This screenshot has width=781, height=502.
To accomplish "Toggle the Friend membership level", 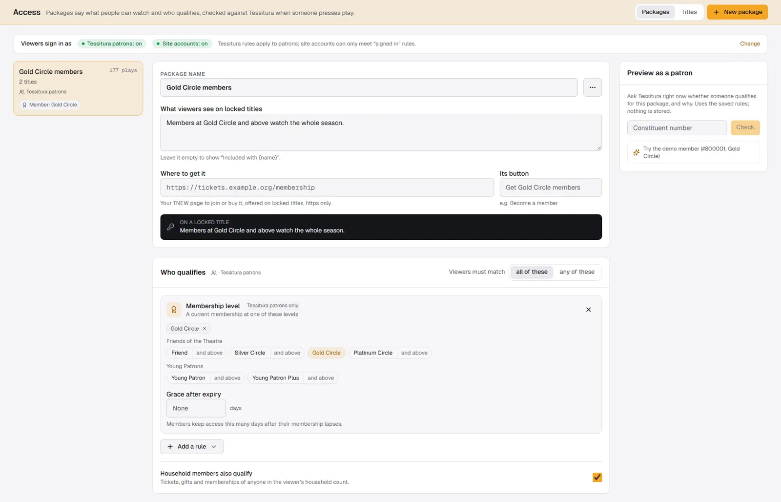I will click(x=179, y=353).
